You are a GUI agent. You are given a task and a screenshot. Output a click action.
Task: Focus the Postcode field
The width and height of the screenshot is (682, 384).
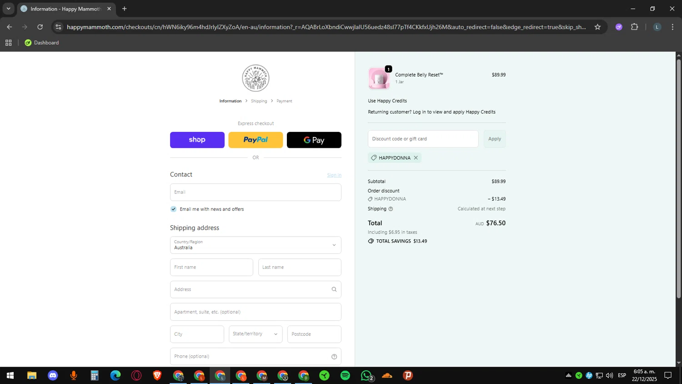click(314, 334)
